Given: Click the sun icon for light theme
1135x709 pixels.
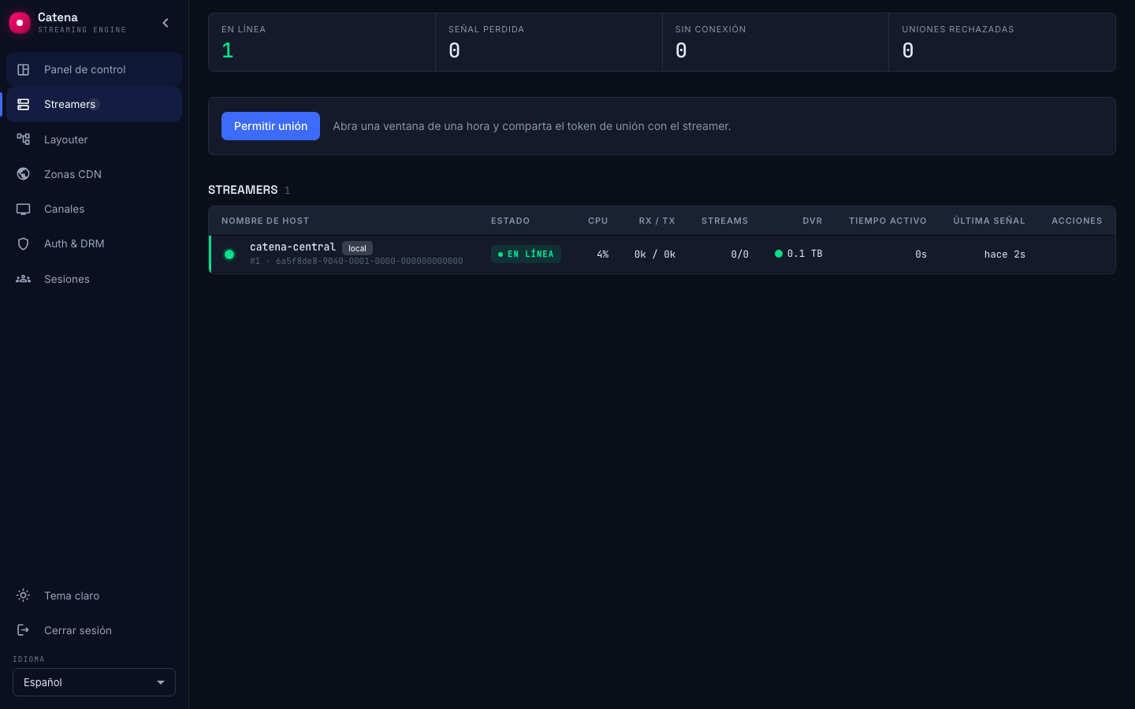Looking at the screenshot, I should tap(24, 596).
